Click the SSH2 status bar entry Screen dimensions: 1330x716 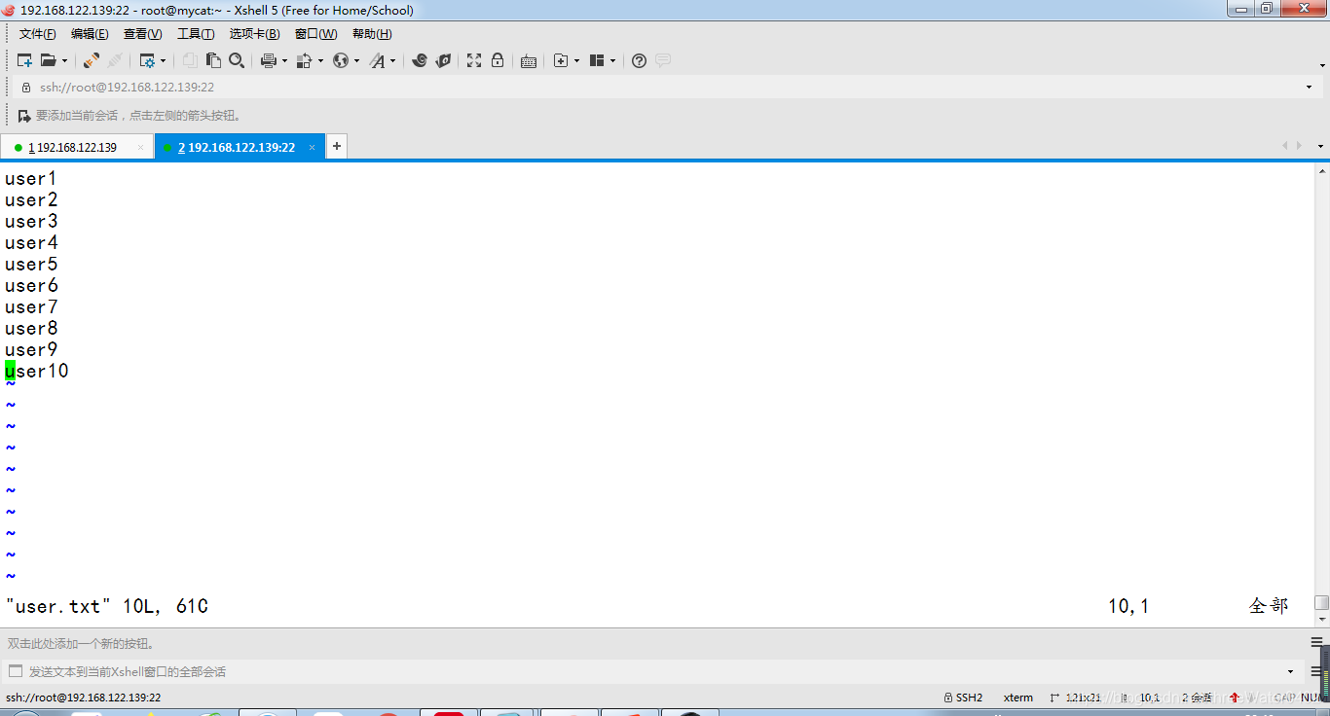[x=964, y=698]
